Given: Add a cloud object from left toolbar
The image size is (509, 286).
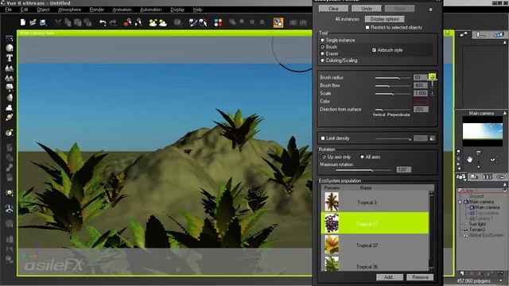Looking at the screenshot, I should click(x=10, y=107).
